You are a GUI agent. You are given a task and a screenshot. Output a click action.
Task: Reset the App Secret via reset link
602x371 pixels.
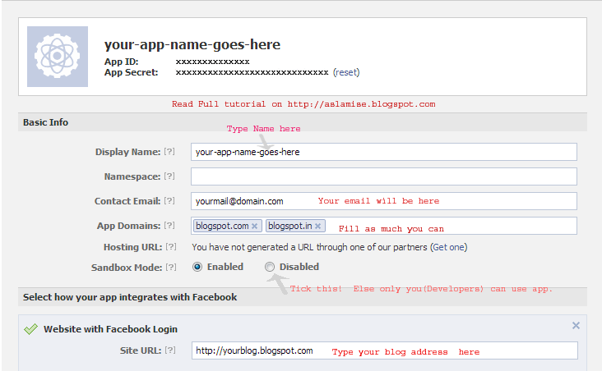pos(346,72)
